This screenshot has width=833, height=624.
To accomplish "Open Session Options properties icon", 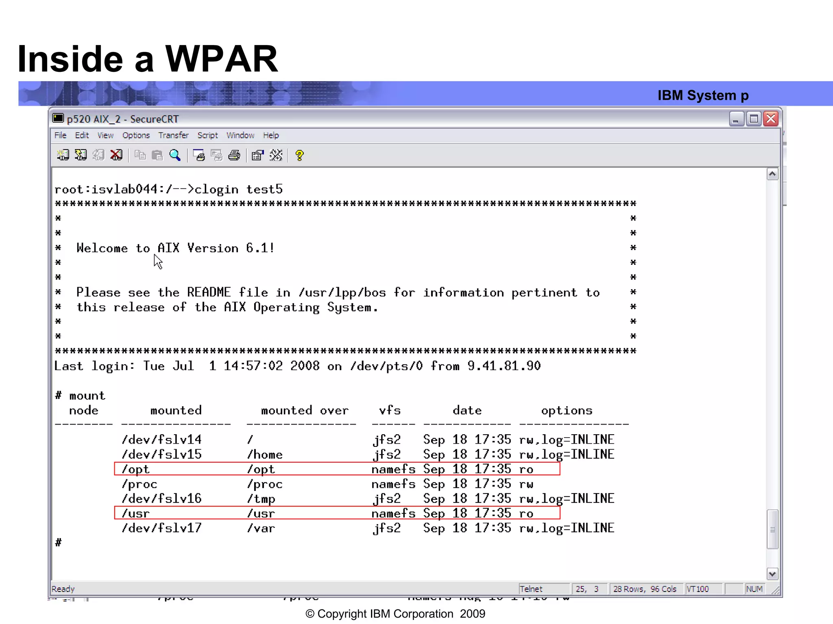I will (257, 155).
